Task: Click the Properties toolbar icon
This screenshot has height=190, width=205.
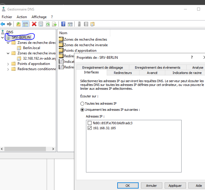Action: pos(41,24)
